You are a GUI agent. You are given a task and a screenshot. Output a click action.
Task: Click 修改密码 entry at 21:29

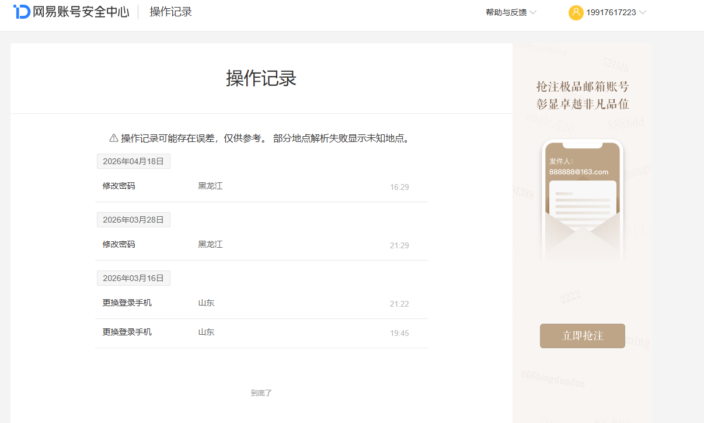coord(119,244)
